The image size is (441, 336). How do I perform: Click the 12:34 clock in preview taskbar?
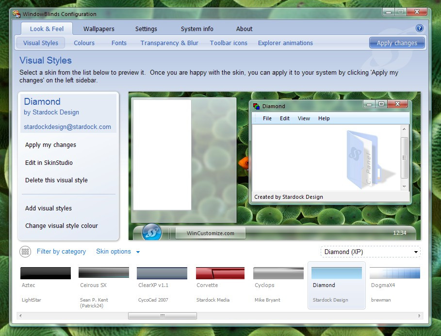coord(399,233)
